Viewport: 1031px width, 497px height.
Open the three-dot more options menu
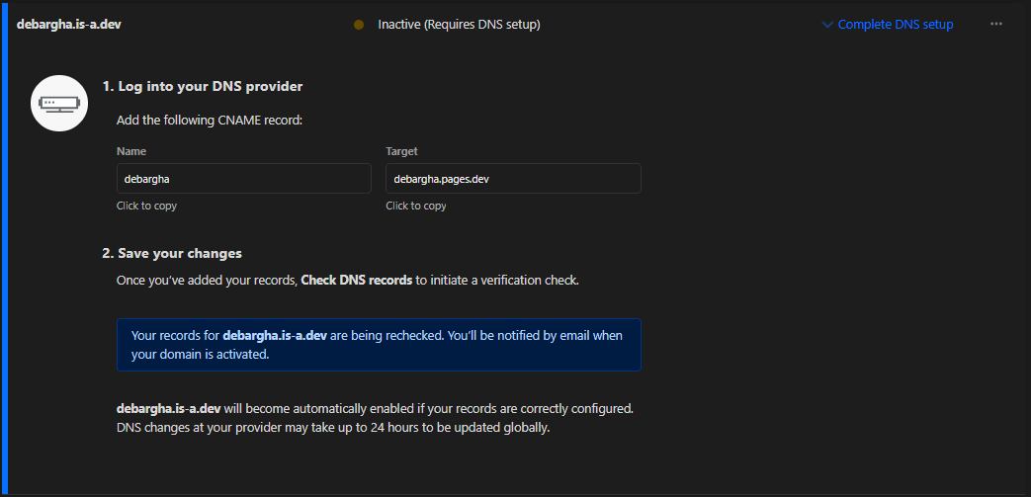click(x=995, y=25)
